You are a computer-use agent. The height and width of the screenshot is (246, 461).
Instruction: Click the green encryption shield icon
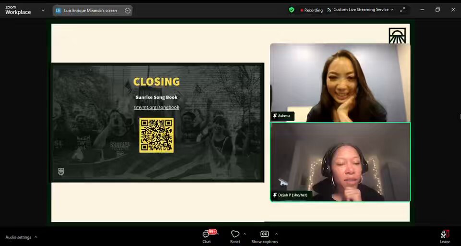(291, 10)
